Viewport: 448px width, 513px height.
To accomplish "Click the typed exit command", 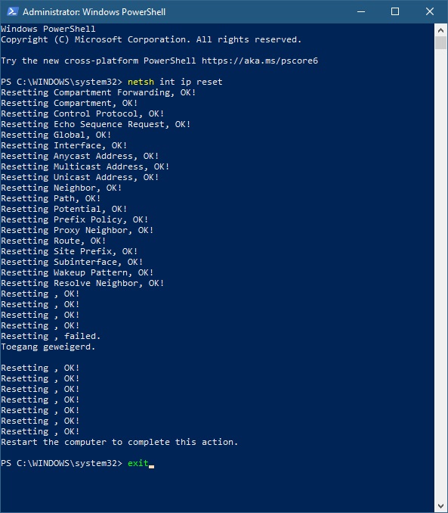I will pos(138,463).
